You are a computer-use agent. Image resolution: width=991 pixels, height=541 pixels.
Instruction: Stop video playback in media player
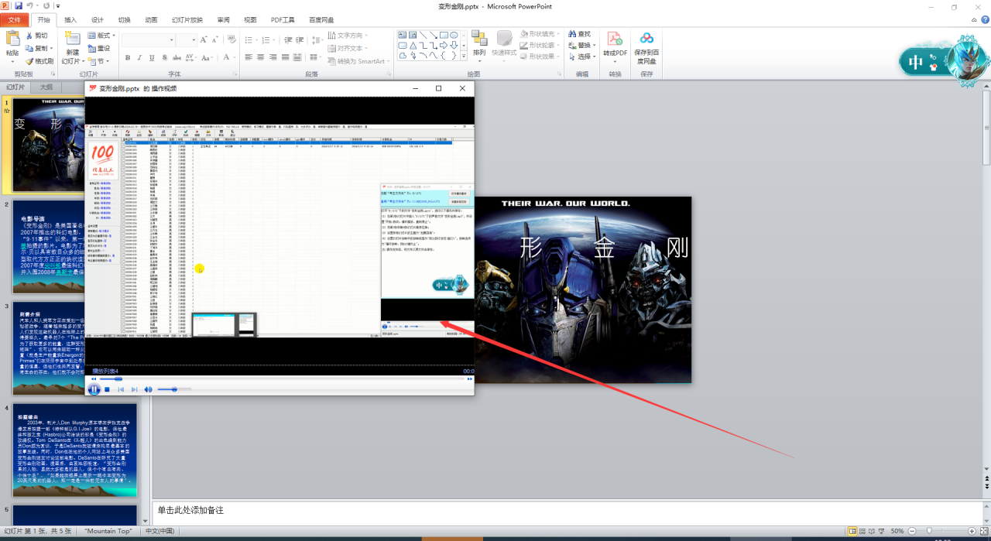tap(108, 389)
